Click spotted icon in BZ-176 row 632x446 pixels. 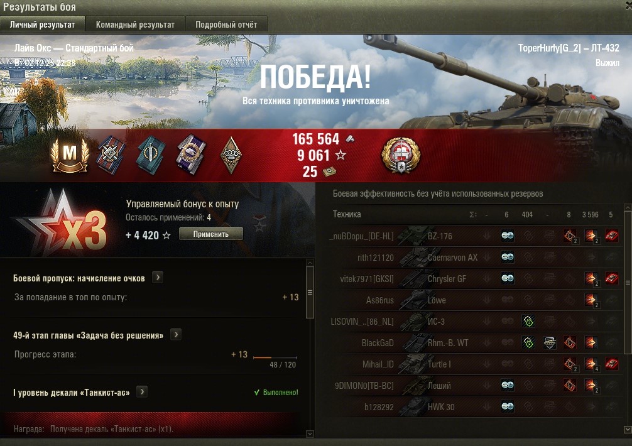coord(508,236)
